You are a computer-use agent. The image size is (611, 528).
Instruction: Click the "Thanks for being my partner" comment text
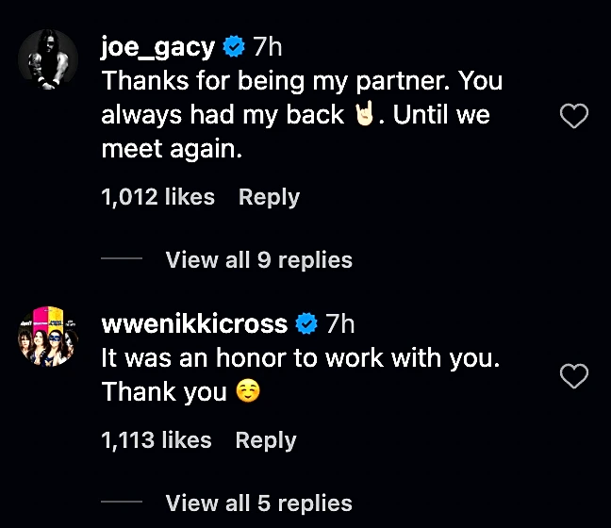point(301,81)
